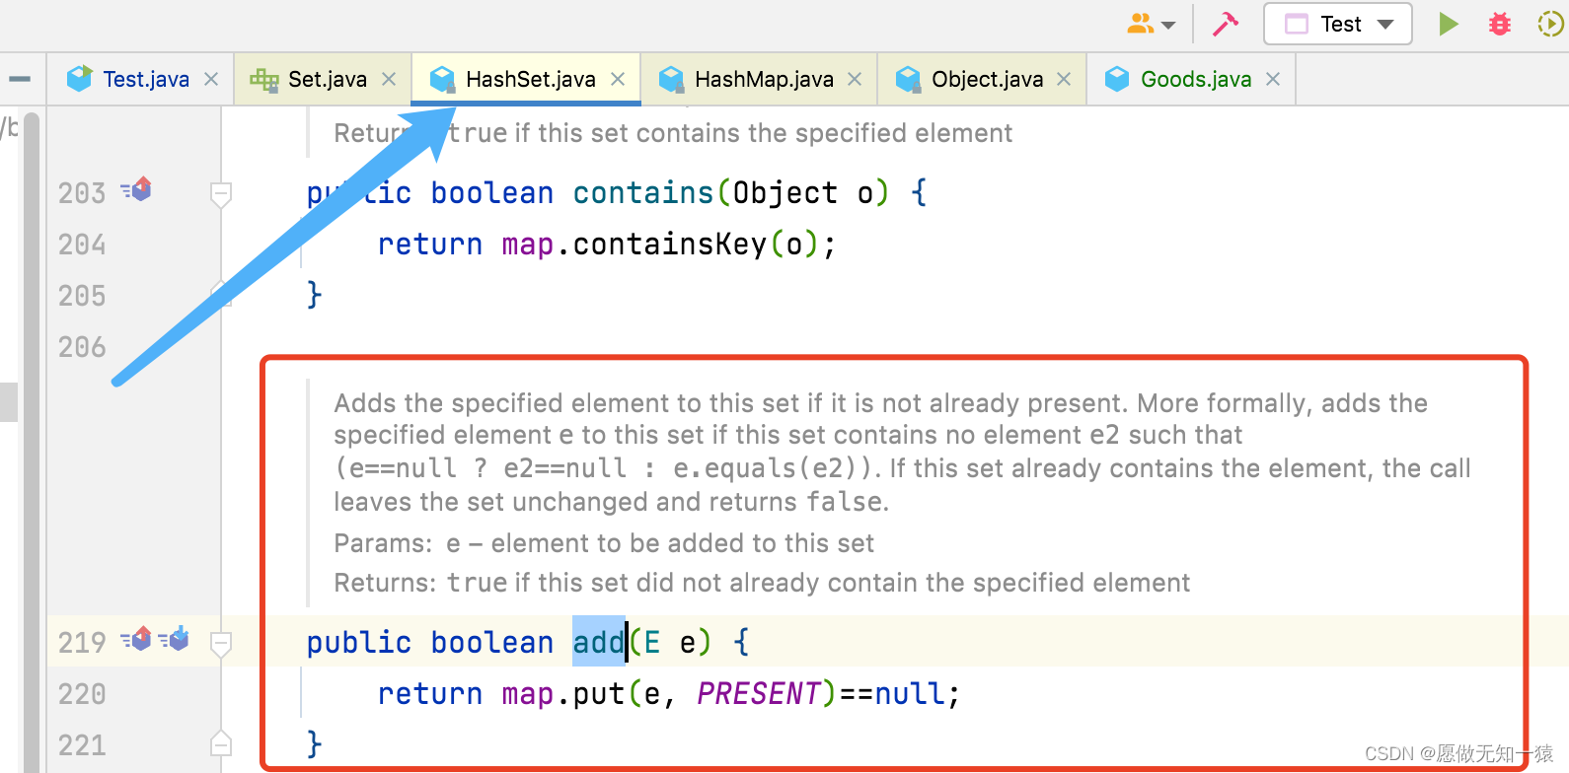Click the 'containsKey' method call
This screenshot has width=1569, height=773.
coord(670,245)
